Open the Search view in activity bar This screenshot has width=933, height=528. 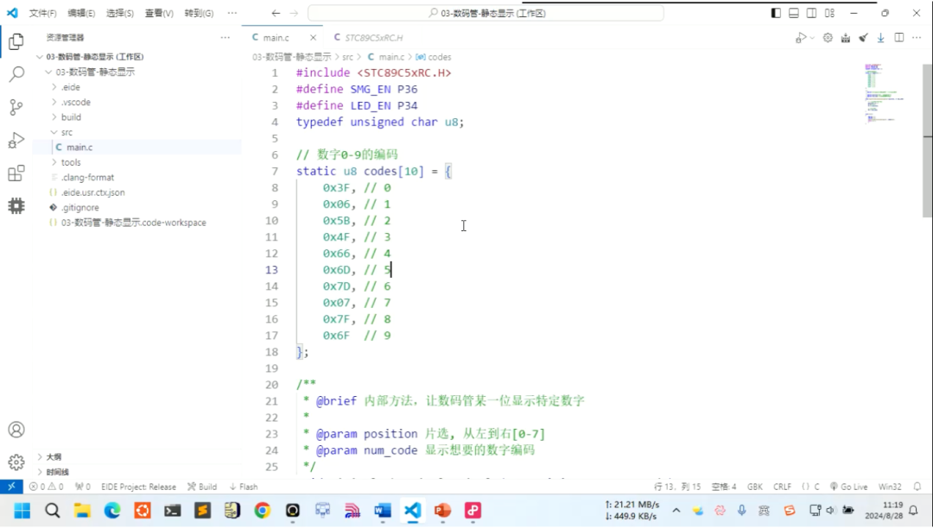(16, 74)
